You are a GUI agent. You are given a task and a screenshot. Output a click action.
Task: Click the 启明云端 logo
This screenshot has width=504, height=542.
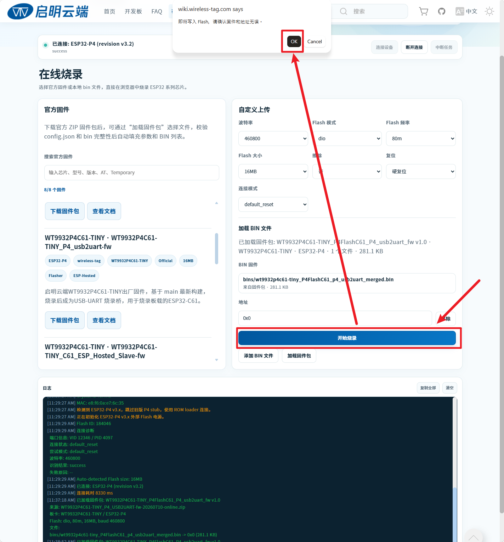tap(48, 12)
